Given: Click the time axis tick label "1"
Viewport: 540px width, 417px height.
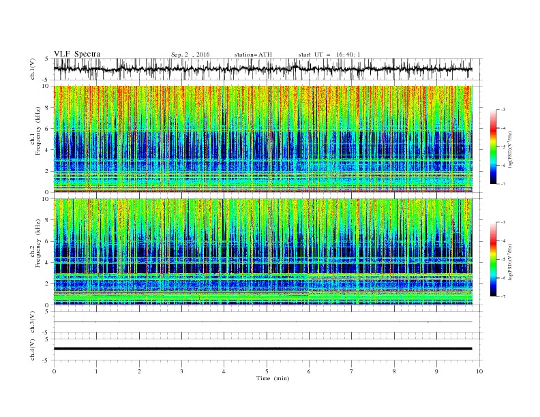Looking at the screenshot, I should (96, 371).
